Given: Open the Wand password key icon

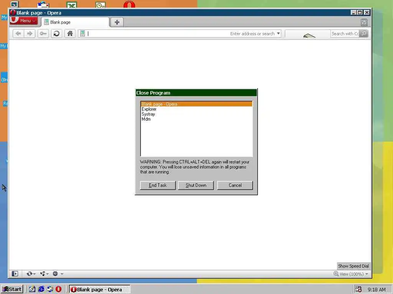Looking at the screenshot, I should (x=43, y=34).
